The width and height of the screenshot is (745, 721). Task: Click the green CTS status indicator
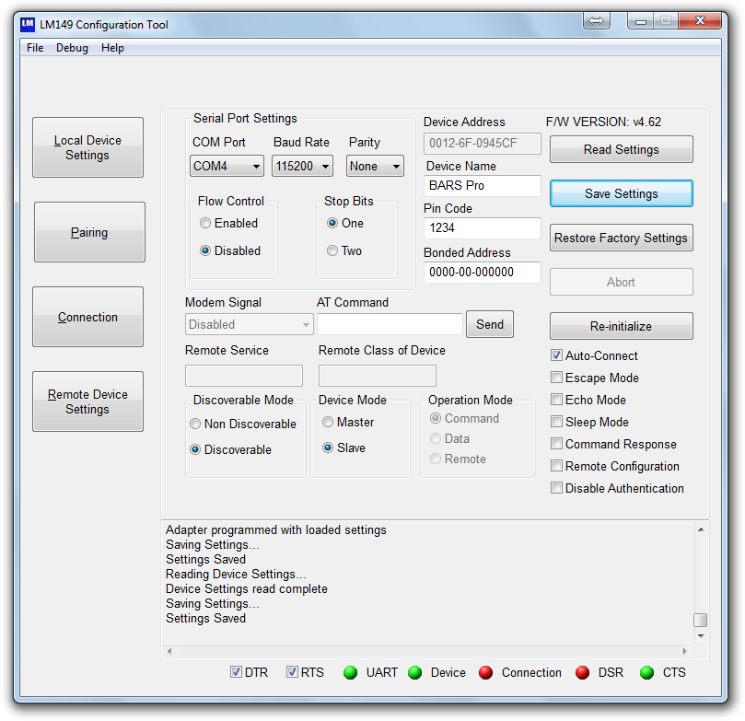(x=646, y=673)
